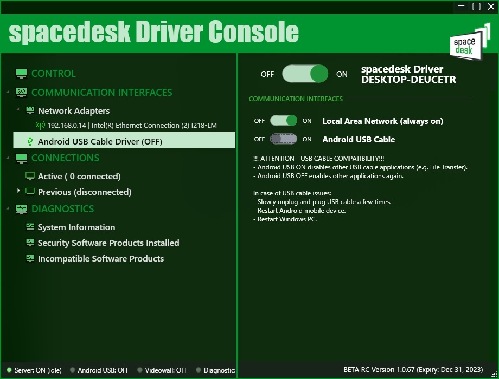
Task: Click the Network Adapters icon
Action: 30,110
